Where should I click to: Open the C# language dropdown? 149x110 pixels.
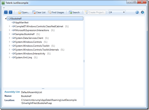[117, 12]
